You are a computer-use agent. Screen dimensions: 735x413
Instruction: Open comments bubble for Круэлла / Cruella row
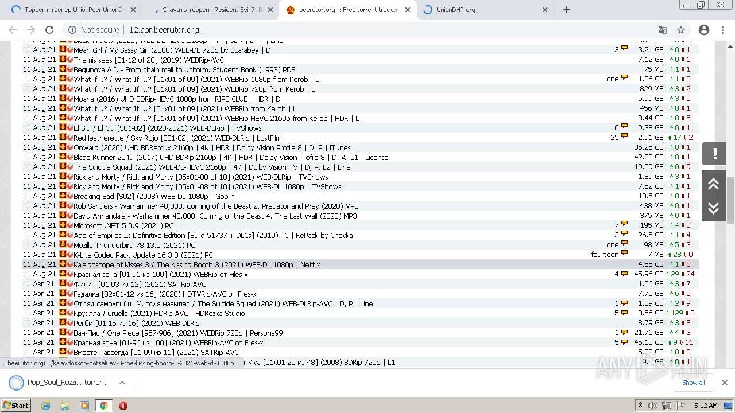pos(624,312)
